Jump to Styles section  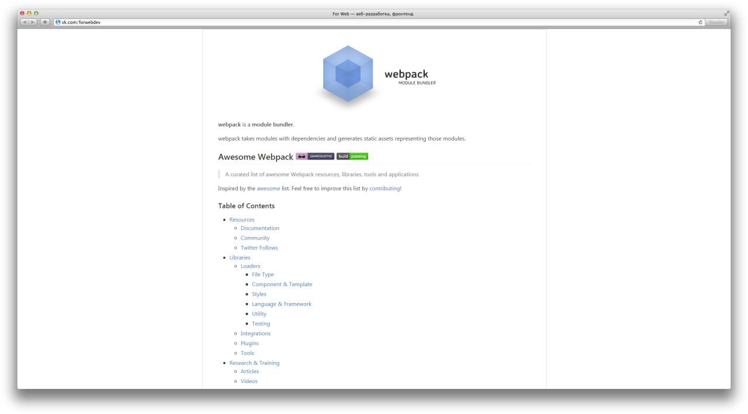[259, 294]
